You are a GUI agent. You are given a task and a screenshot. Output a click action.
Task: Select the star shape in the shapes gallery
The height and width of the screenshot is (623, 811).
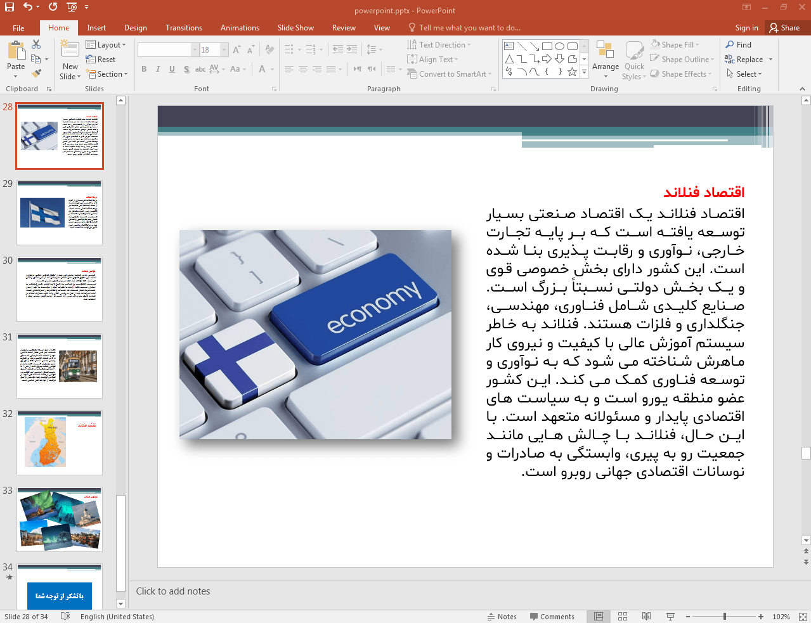pyautogui.click(x=572, y=72)
